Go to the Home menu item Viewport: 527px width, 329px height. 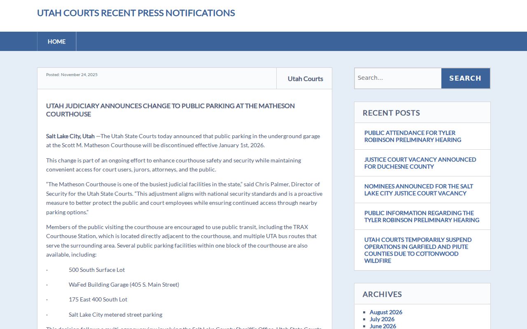[x=56, y=42]
